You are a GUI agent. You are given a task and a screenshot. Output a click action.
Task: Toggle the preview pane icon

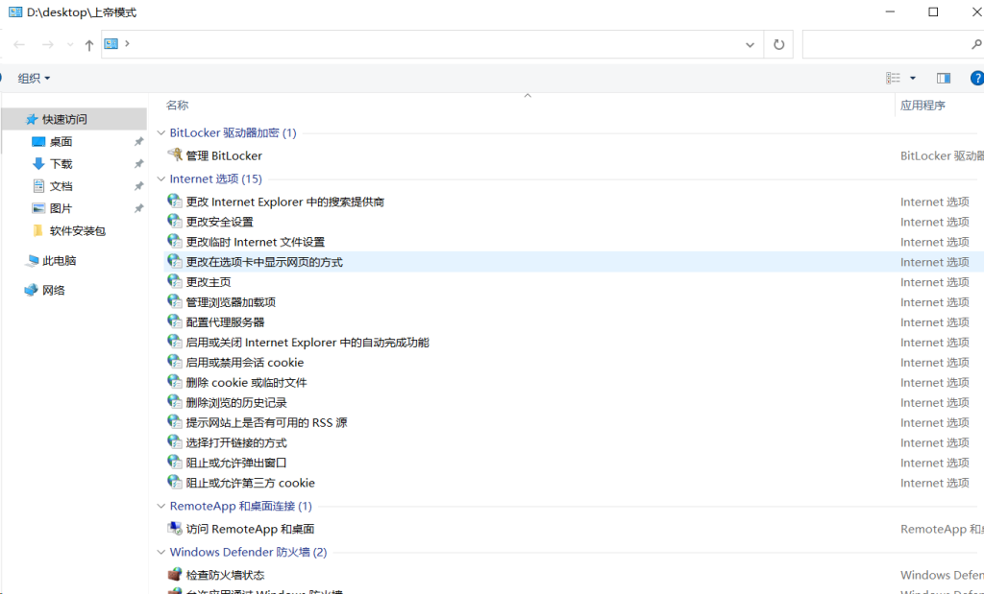943,78
